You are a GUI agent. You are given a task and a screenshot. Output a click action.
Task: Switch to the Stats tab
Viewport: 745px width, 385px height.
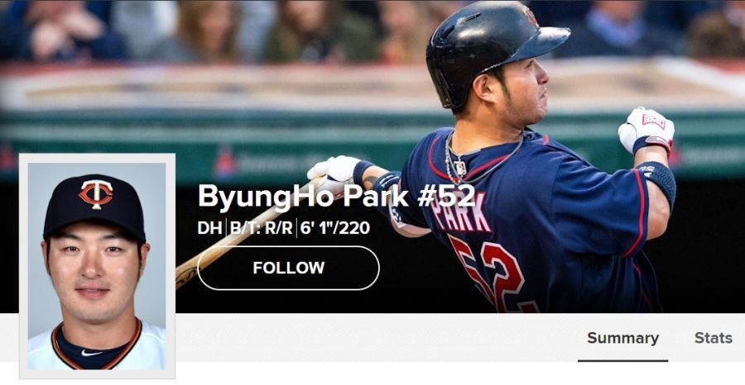(x=714, y=338)
